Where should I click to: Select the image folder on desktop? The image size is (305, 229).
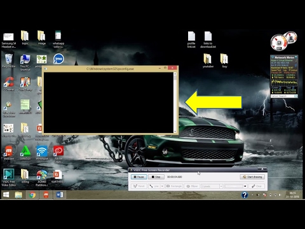(41, 38)
